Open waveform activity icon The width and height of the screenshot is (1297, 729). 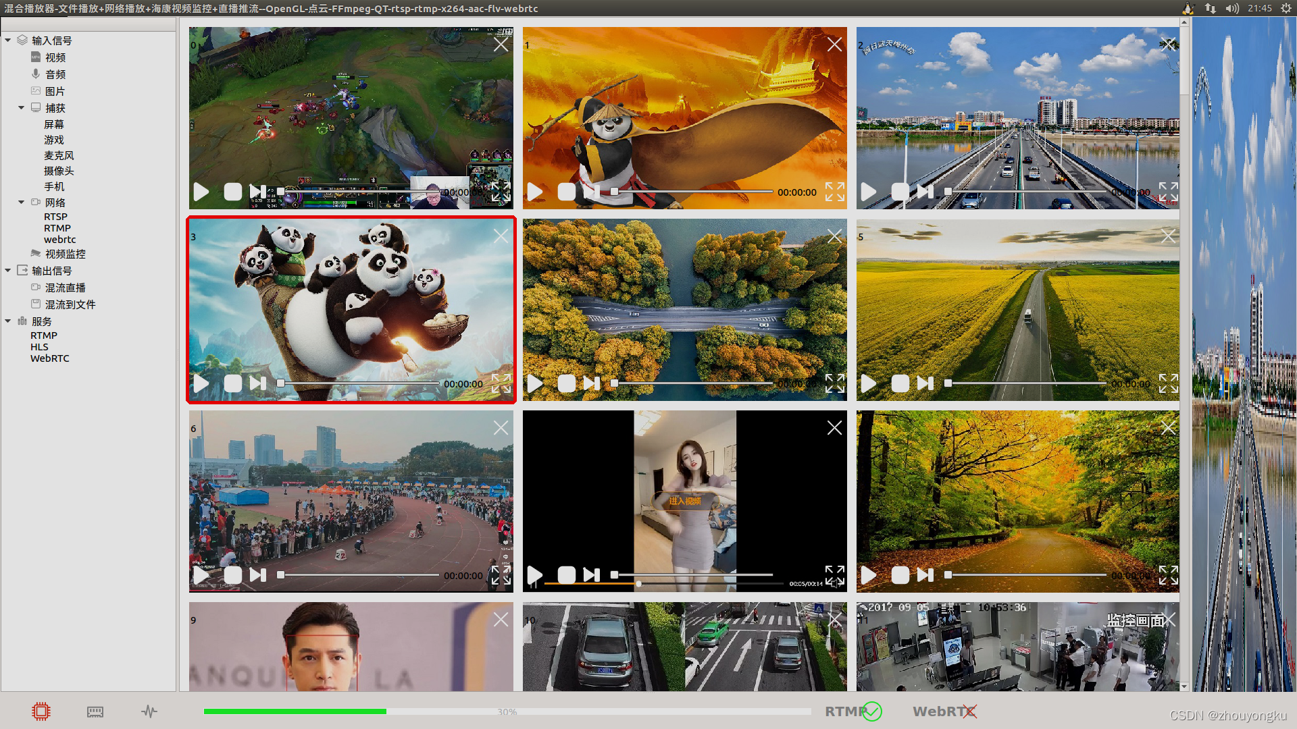click(149, 711)
